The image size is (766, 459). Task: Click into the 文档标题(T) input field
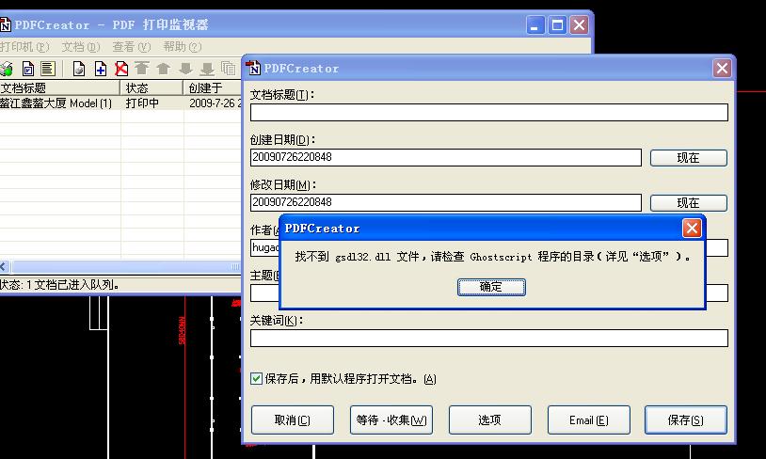489,112
